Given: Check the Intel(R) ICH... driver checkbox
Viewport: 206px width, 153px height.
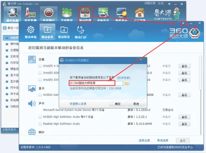Looking at the screenshot, I should pyautogui.click(x=40, y=80).
